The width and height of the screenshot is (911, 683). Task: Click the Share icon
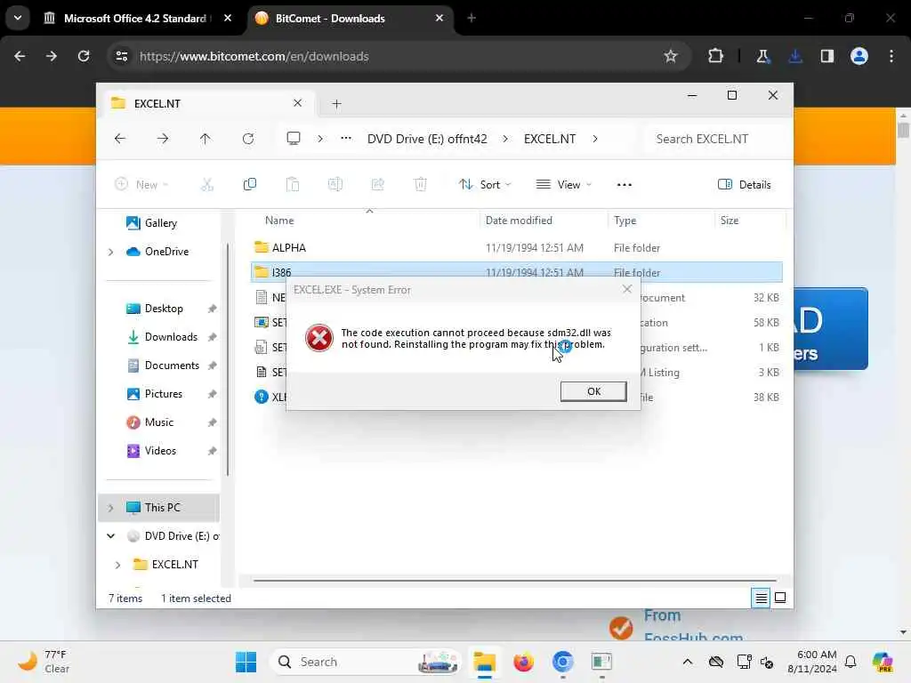(x=377, y=185)
